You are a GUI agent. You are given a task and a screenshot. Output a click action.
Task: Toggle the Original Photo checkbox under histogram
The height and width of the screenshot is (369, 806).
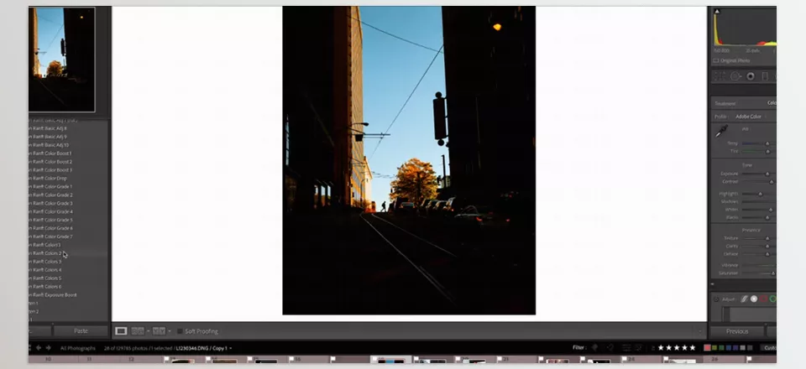[715, 60]
